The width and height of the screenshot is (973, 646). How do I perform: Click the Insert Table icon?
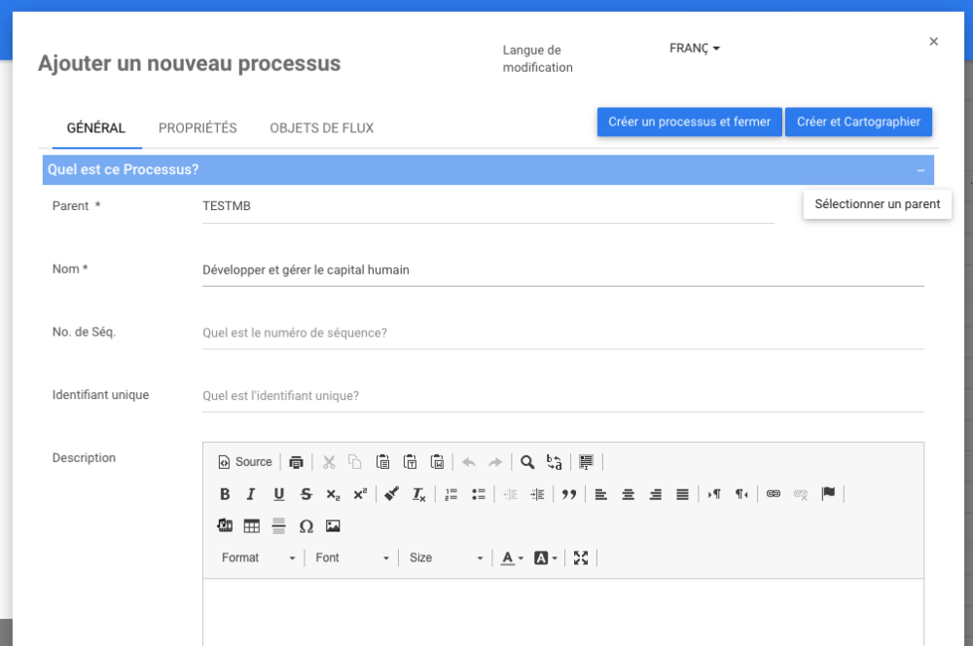coord(251,526)
